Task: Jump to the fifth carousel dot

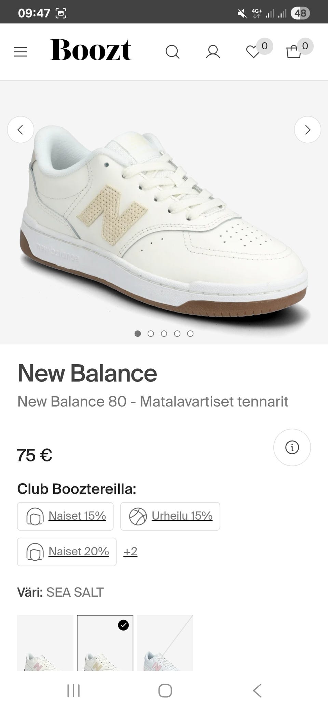Action: point(190,334)
